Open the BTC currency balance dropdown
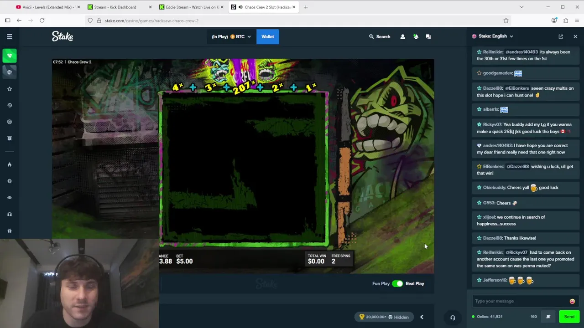 231,36
